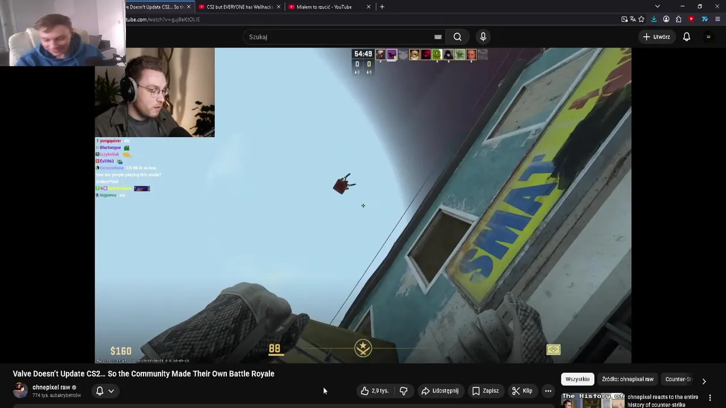Viewport: 726px width, 408px height.
Task: Click the browser address bar URL
Action: (162, 19)
